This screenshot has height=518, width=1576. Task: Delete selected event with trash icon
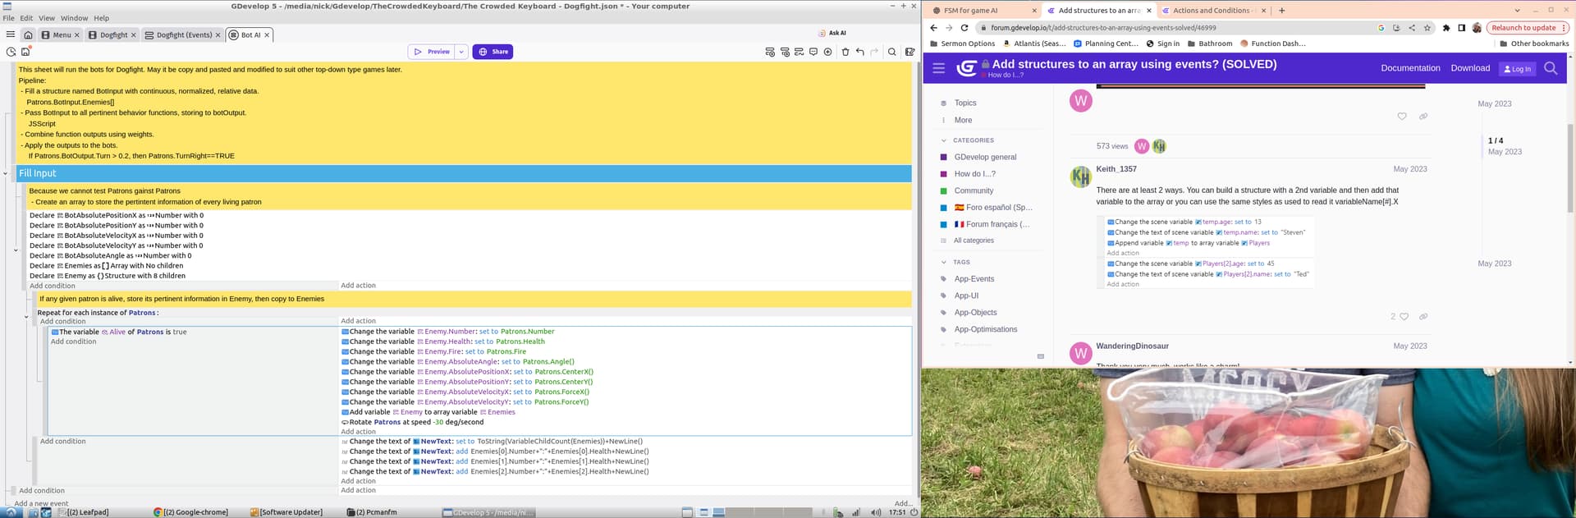[x=845, y=52]
